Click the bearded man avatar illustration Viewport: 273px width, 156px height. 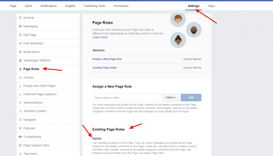(194, 30)
